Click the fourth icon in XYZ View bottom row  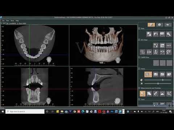coord(162,52)
